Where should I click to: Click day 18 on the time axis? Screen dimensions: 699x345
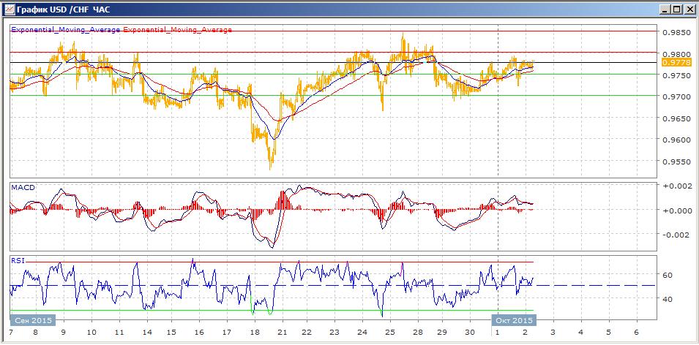[253, 332]
